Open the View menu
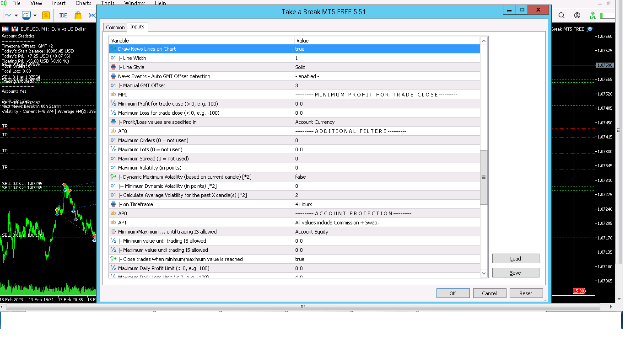The image size is (625, 351). click(36, 3)
